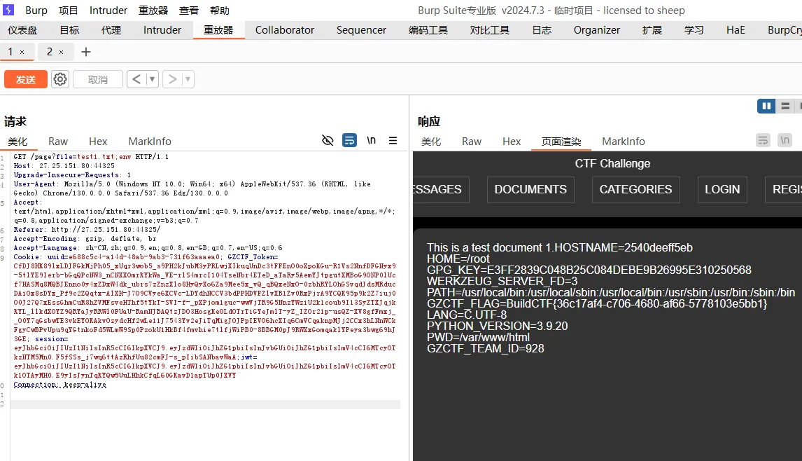Open forward-history dropdown arrow

(x=188, y=79)
